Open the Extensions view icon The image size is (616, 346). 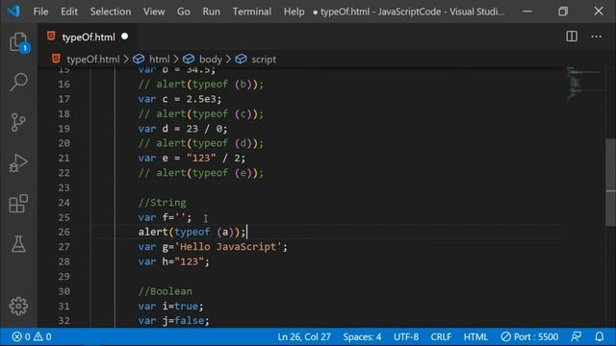click(x=18, y=203)
